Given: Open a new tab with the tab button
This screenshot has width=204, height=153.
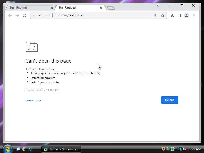Looking at the screenshot, I should (x=111, y=8).
